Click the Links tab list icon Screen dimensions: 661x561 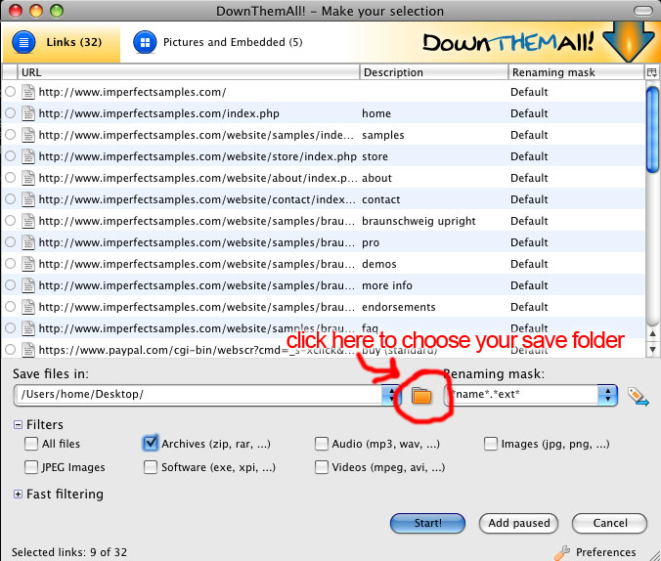point(23,42)
